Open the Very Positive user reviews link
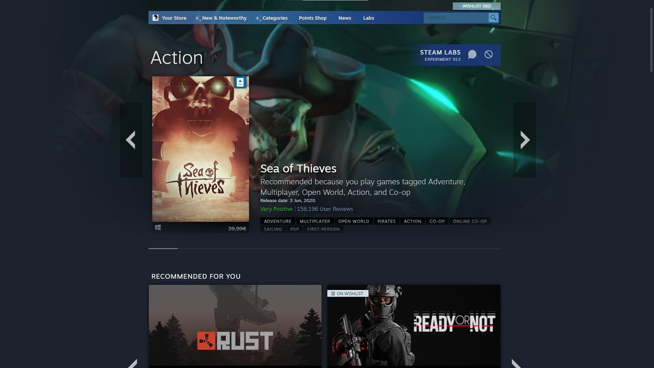654x368 pixels. [276, 209]
